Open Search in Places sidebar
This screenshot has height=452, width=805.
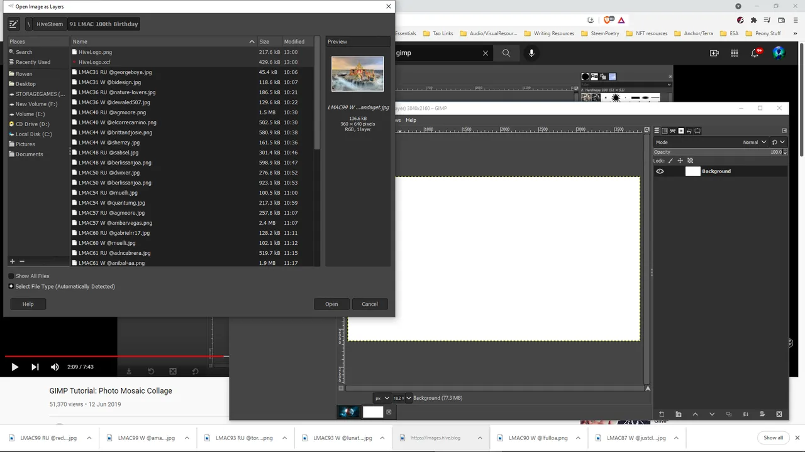click(38, 52)
